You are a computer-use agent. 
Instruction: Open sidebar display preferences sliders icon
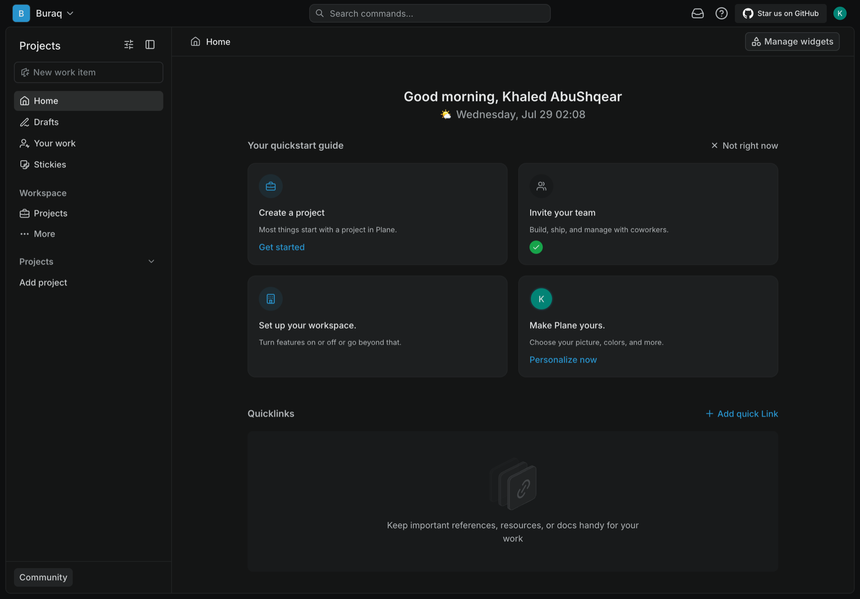click(x=129, y=44)
